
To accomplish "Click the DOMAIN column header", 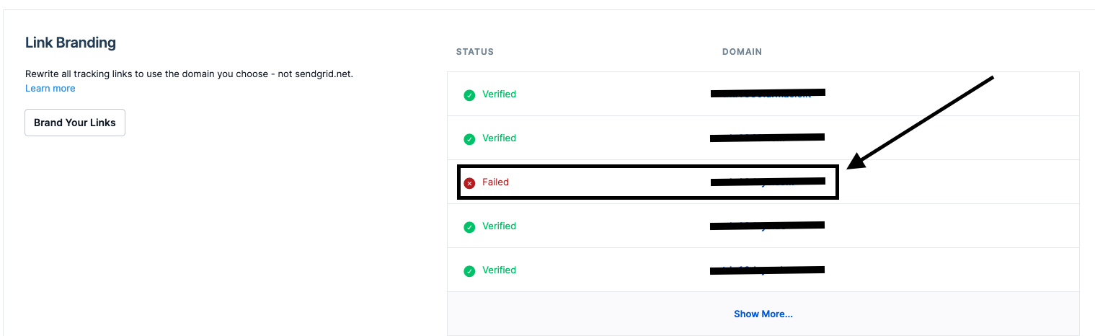I will pos(742,52).
